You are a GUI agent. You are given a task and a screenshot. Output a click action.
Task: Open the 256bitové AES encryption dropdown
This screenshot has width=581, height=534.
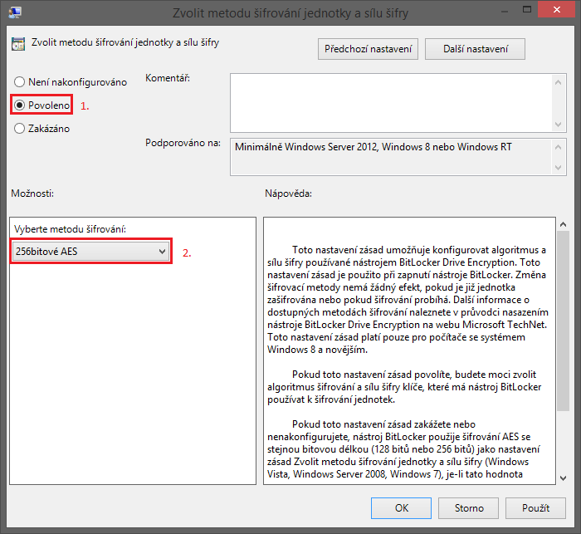[90, 252]
